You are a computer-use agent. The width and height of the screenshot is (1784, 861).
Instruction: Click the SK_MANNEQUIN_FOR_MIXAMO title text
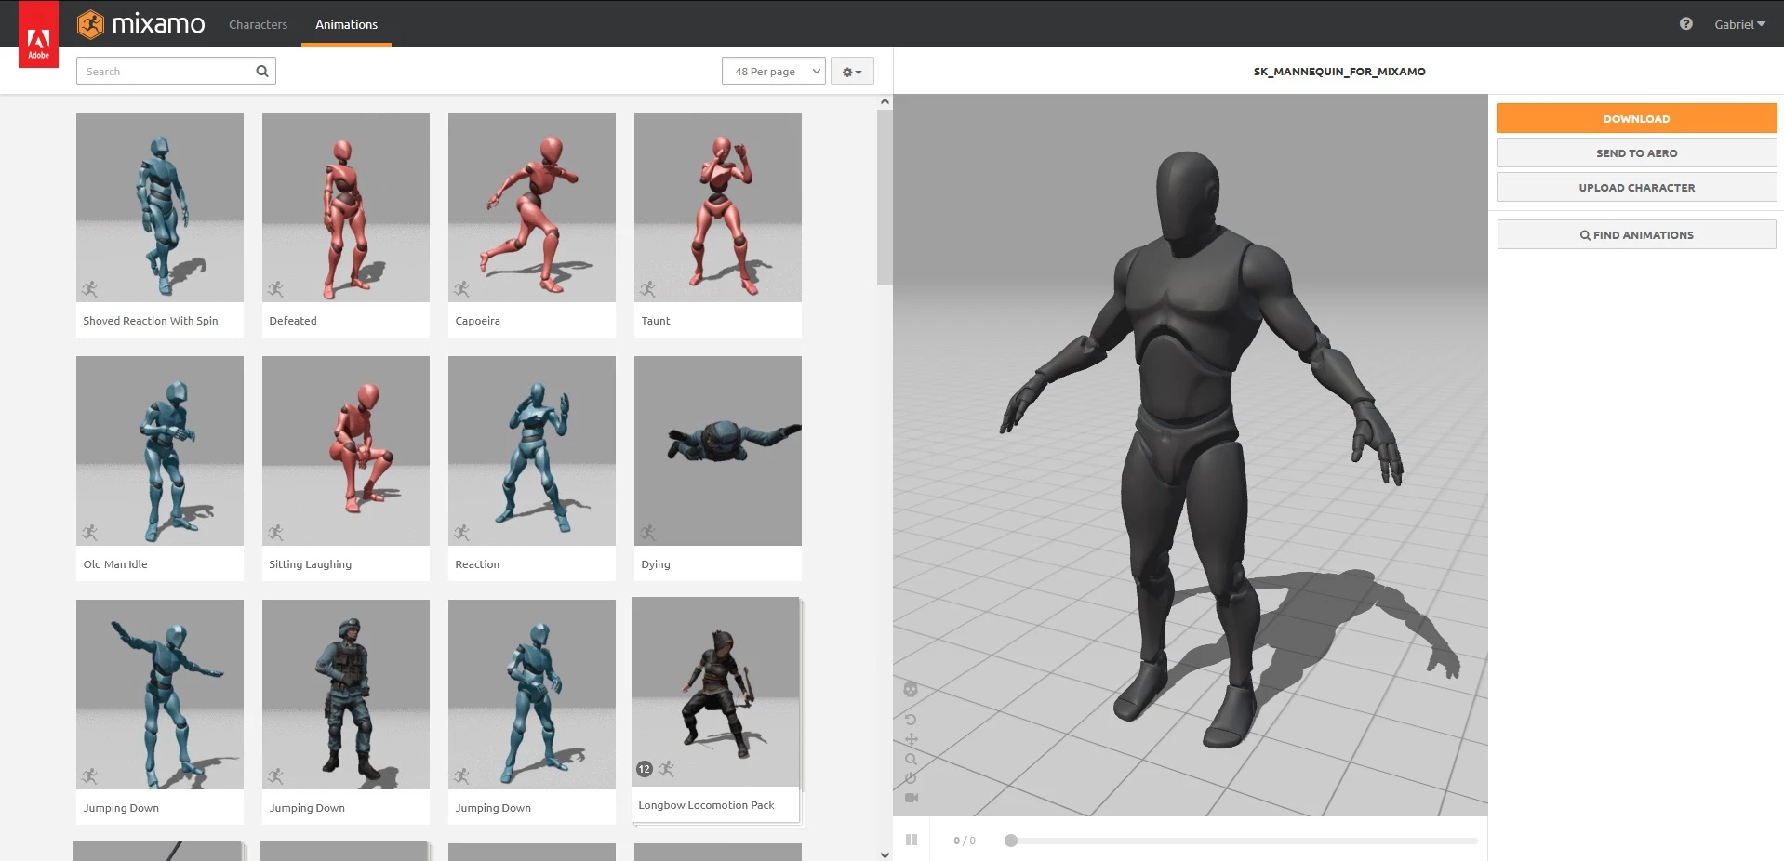click(x=1339, y=72)
